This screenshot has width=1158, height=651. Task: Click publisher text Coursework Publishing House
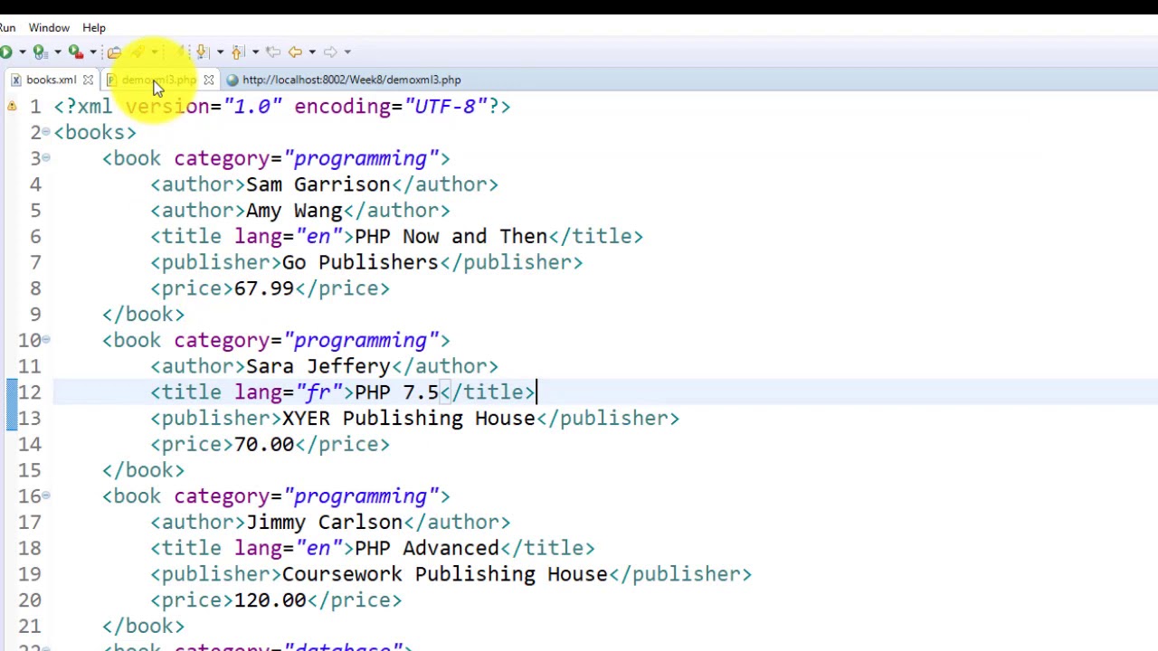click(x=444, y=574)
